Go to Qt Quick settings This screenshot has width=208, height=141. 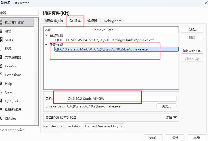point(12,101)
